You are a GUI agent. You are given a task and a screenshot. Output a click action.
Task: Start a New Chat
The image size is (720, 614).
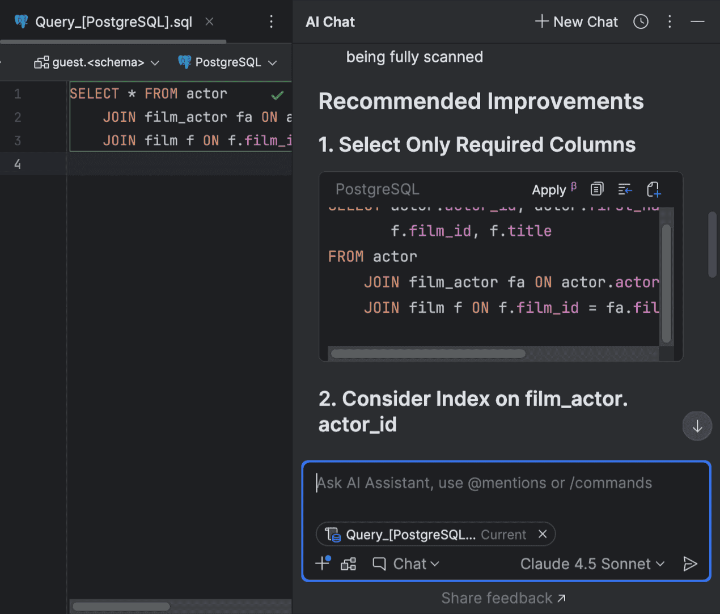[576, 22]
